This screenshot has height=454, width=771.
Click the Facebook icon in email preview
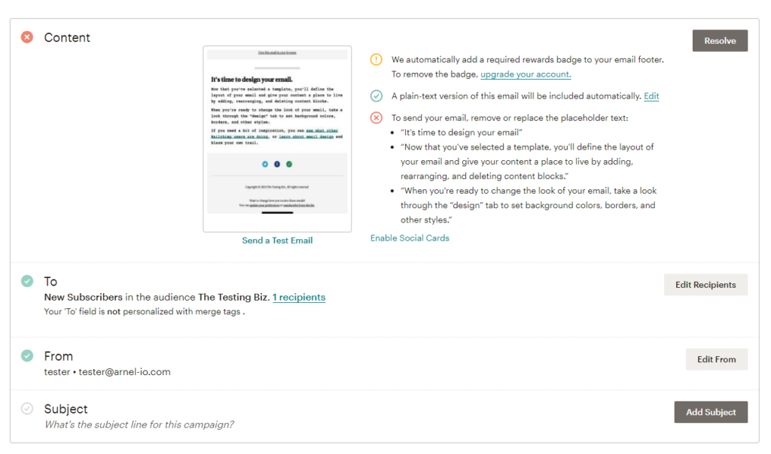[277, 164]
